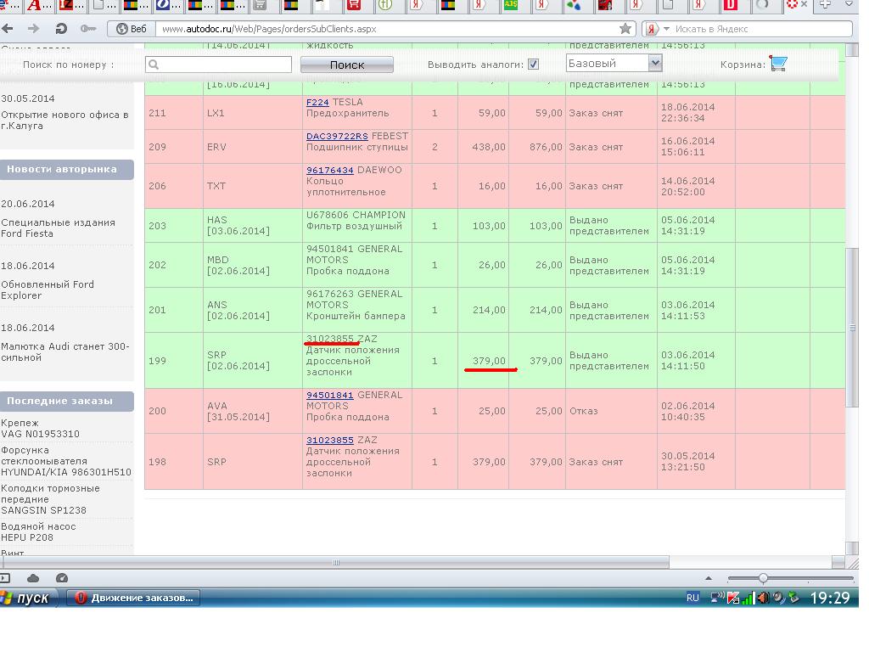The image size is (869, 652).
Task: Toggle the 'Выводить аналоги' checkbox
Action: 533,65
